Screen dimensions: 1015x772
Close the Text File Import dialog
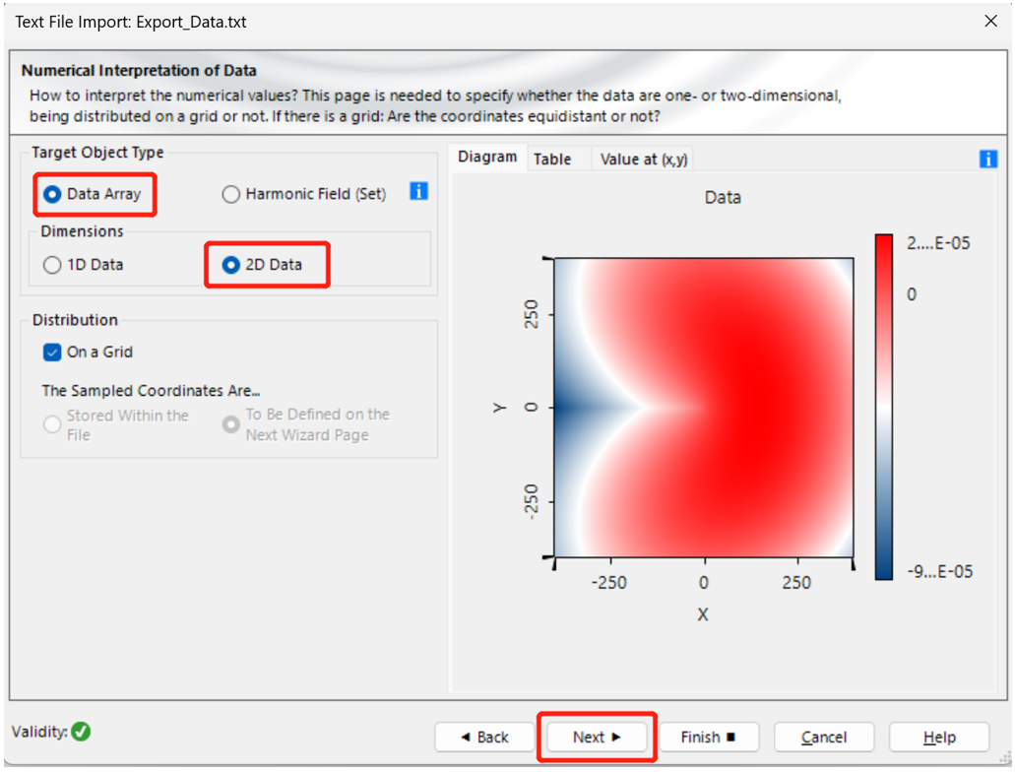(990, 21)
